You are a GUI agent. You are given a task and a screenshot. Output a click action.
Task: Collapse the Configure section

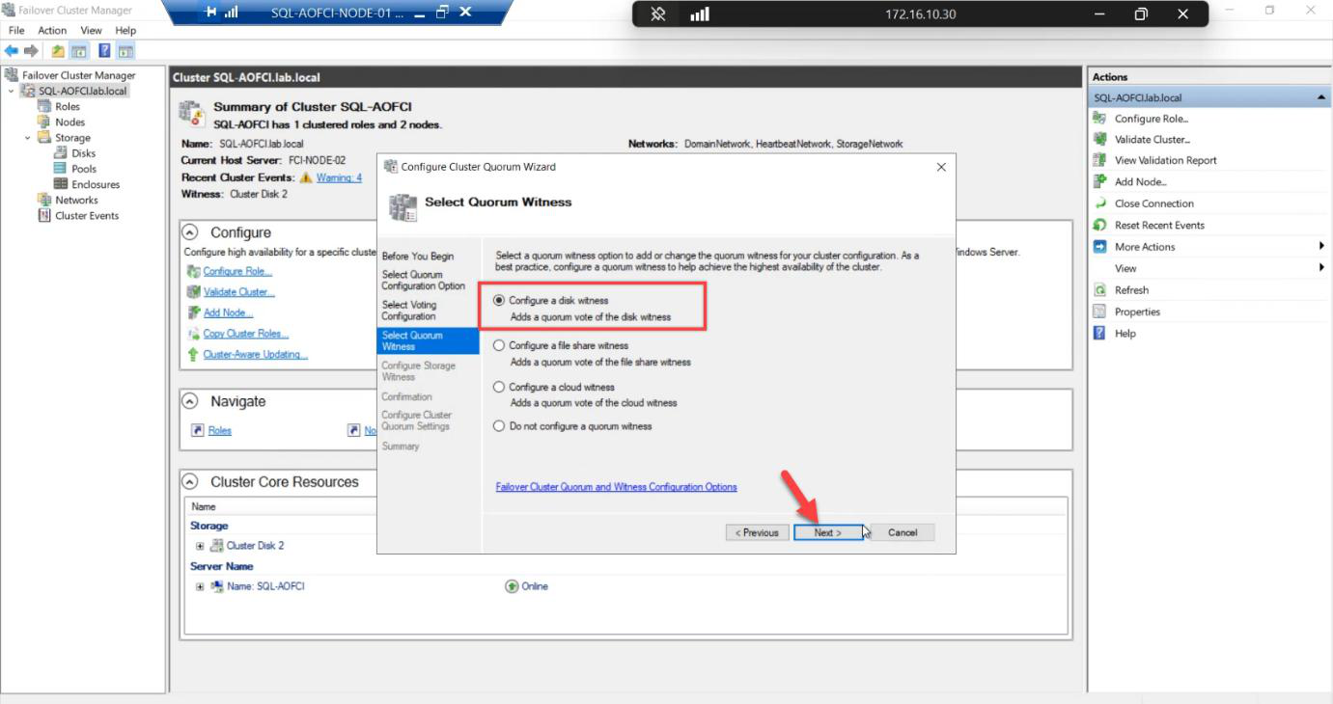(191, 232)
